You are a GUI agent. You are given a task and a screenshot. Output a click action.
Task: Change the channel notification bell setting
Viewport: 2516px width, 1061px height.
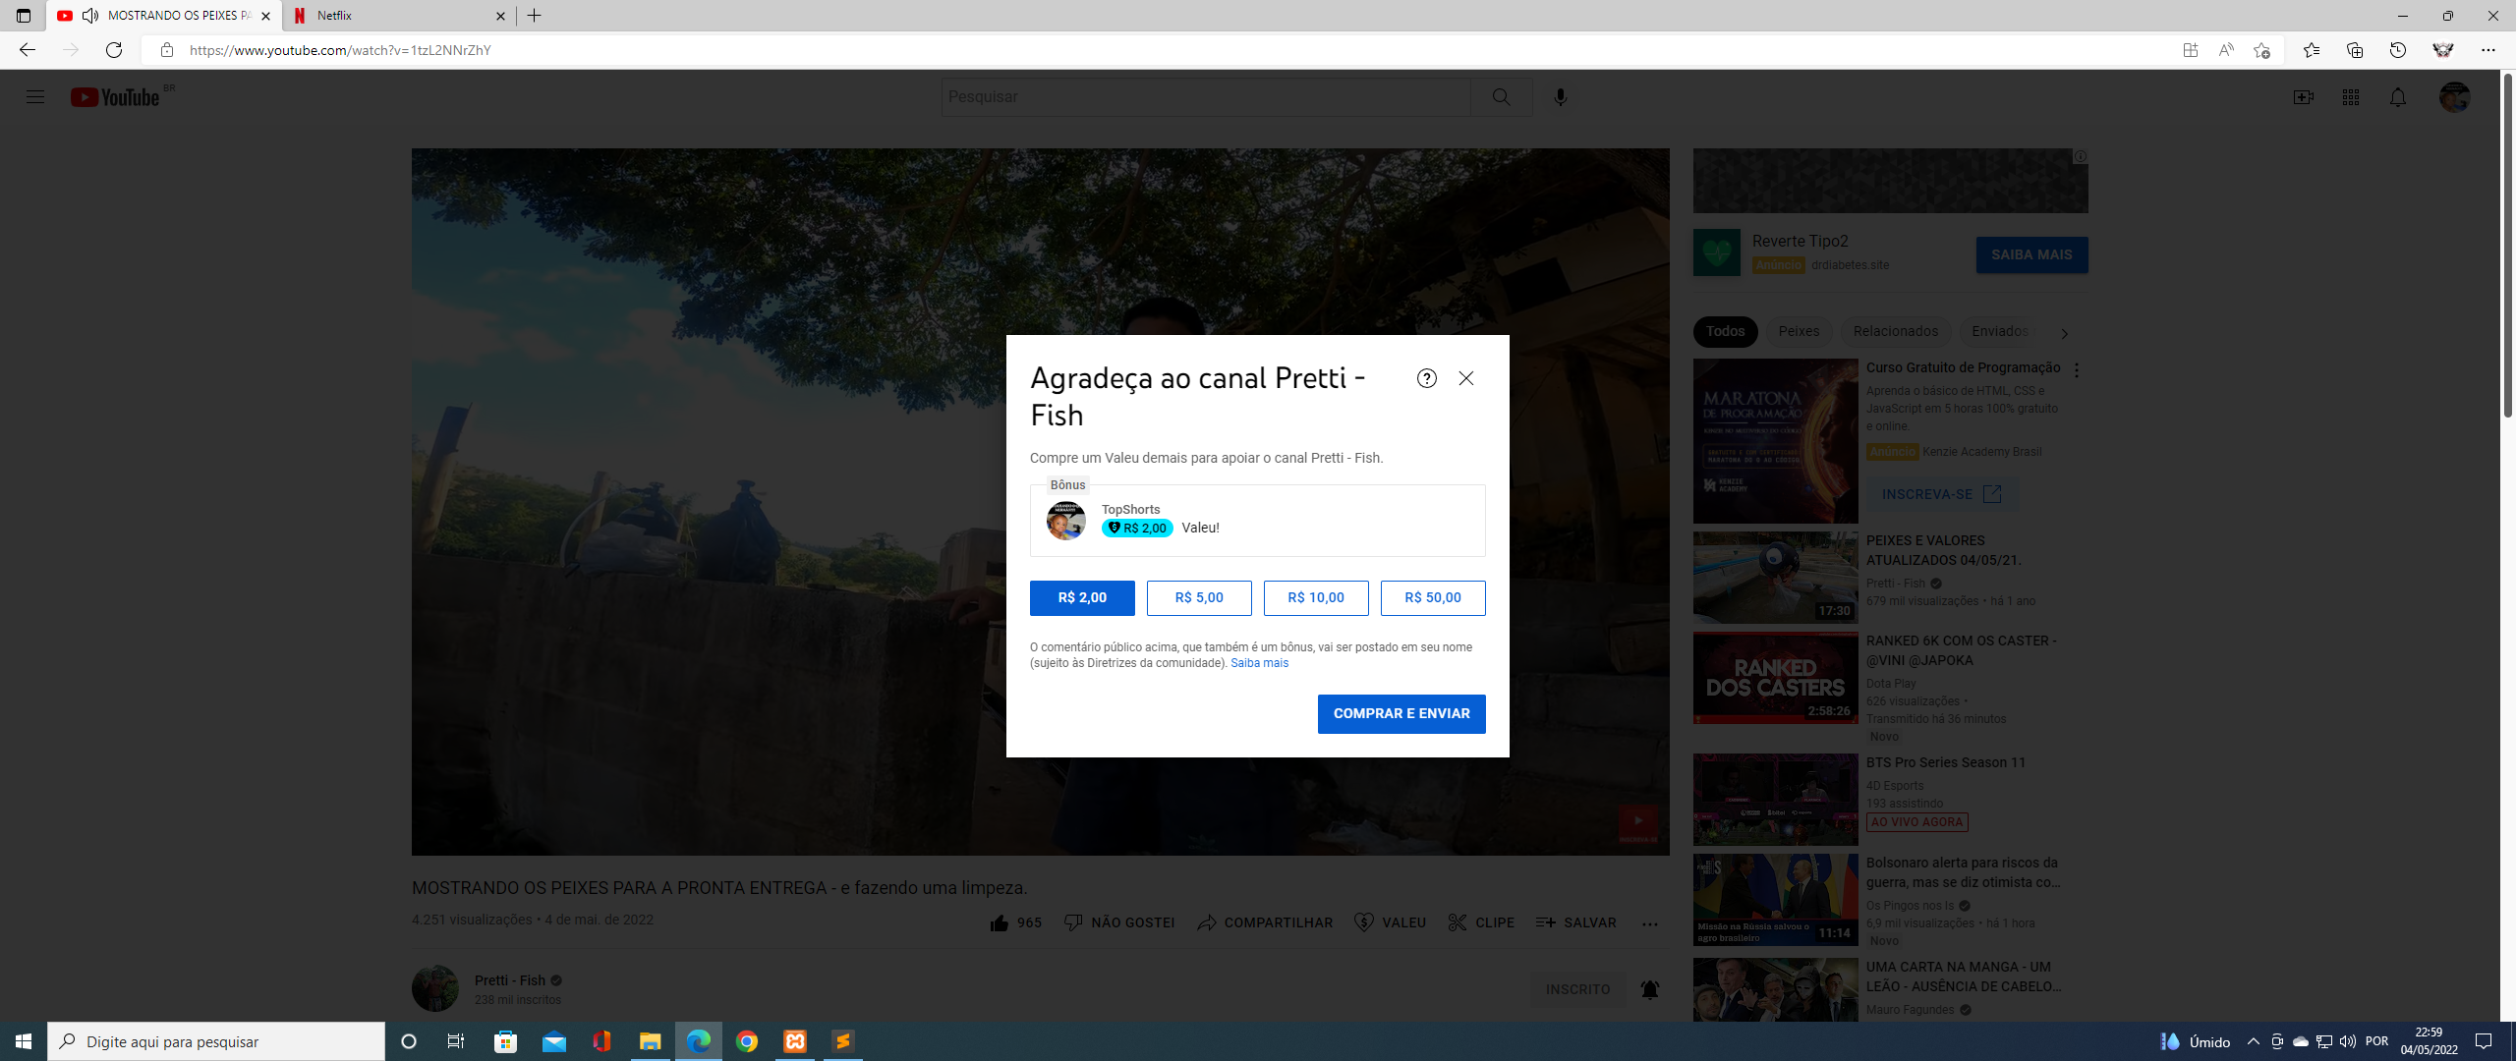(x=1649, y=989)
